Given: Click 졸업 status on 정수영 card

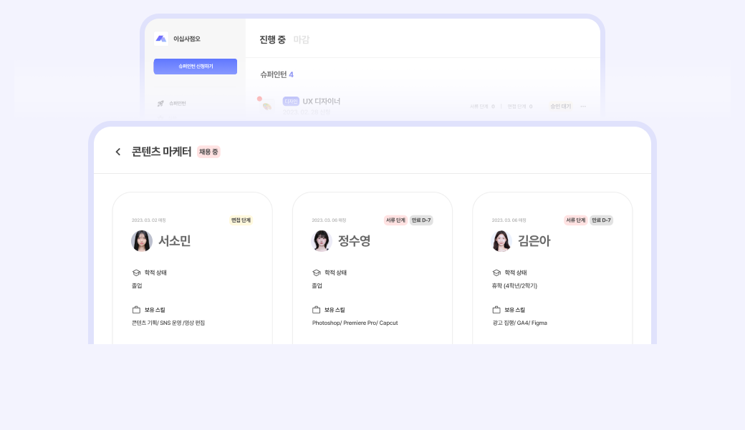Looking at the screenshot, I should coord(317,285).
